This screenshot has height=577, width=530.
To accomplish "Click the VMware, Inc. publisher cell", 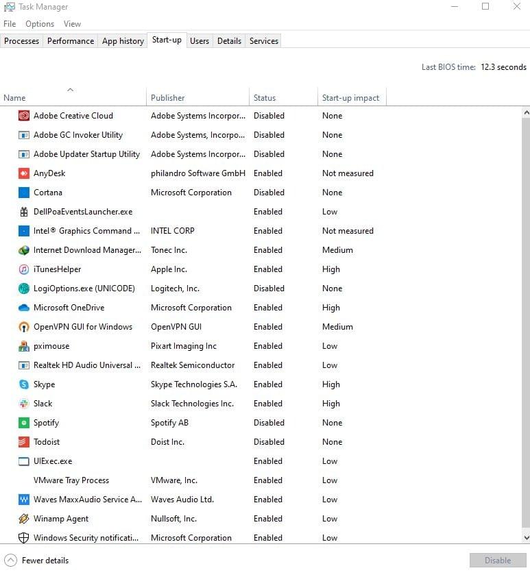I will click(x=174, y=480).
